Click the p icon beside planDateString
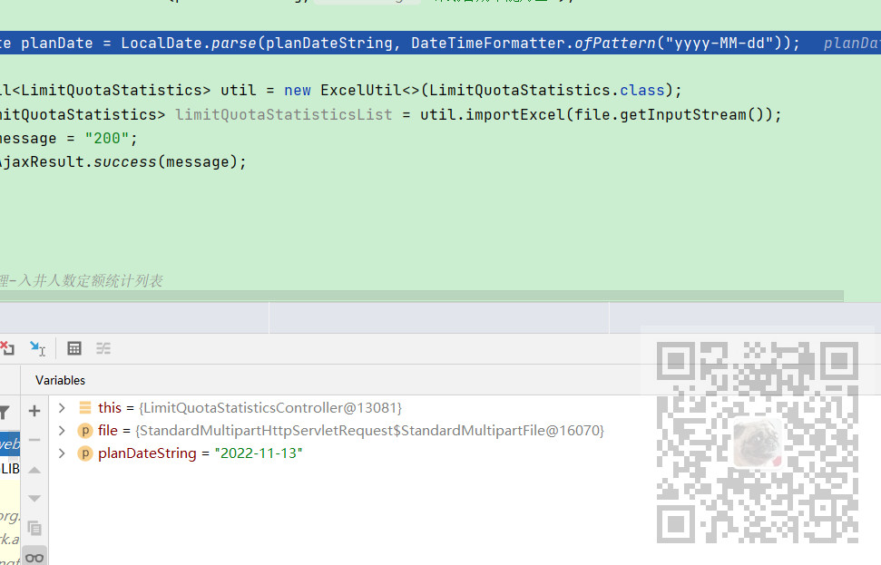Viewport: 881px width, 565px height. click(x=83, y=453)
